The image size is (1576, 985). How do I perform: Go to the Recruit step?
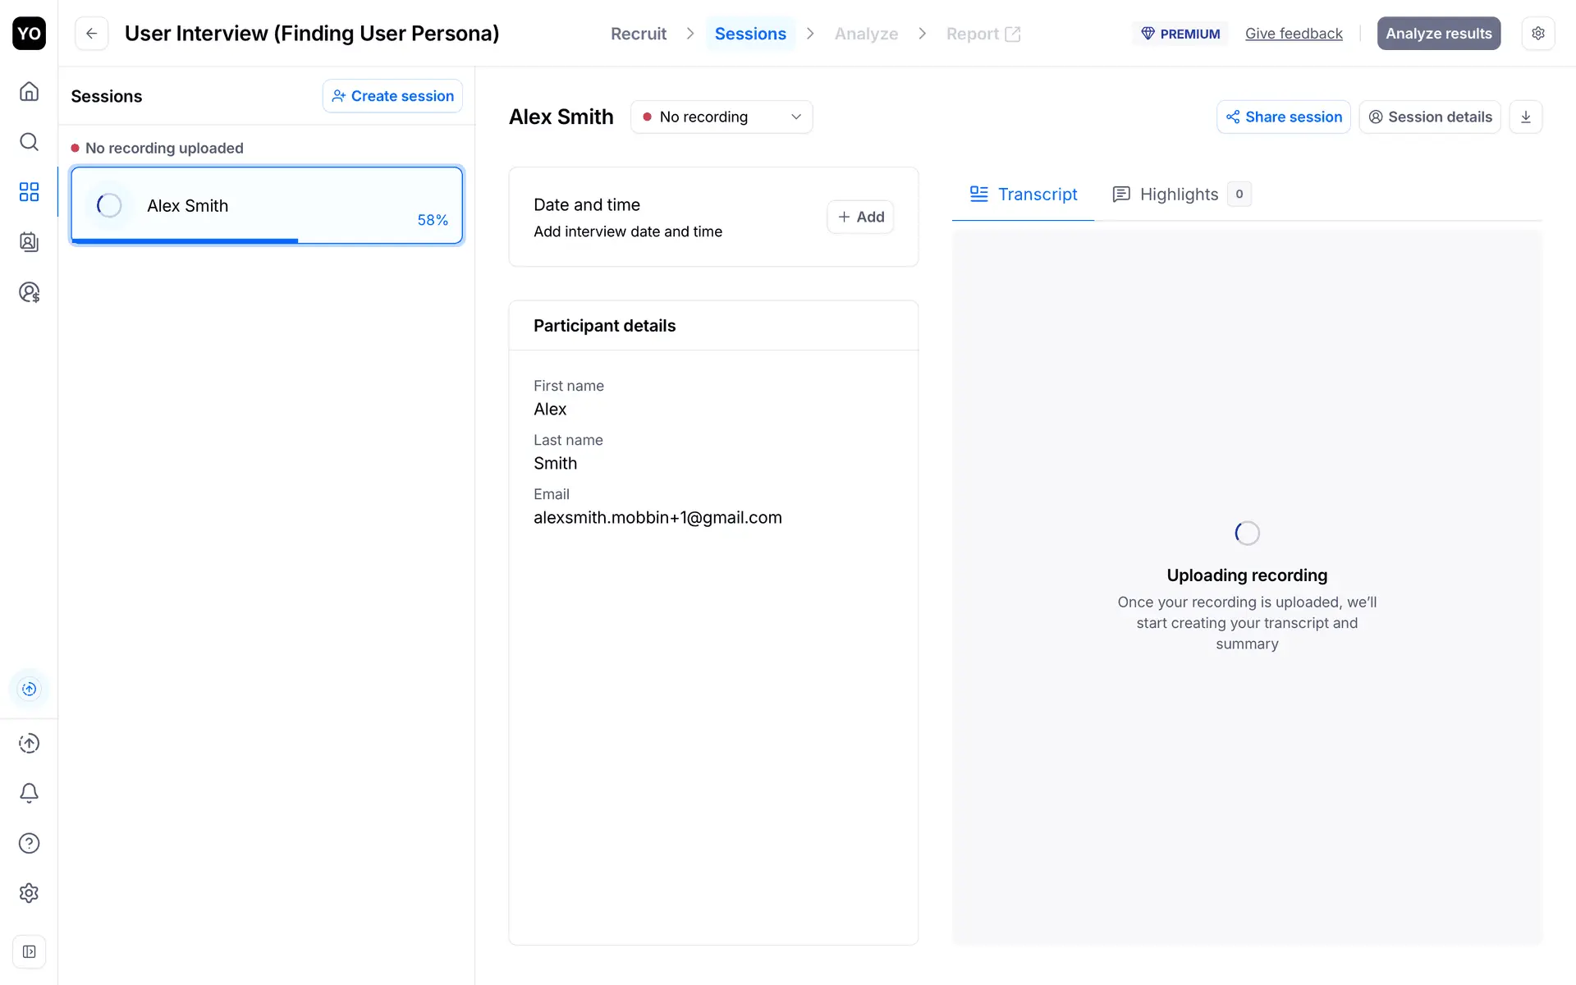coord(638,34)
